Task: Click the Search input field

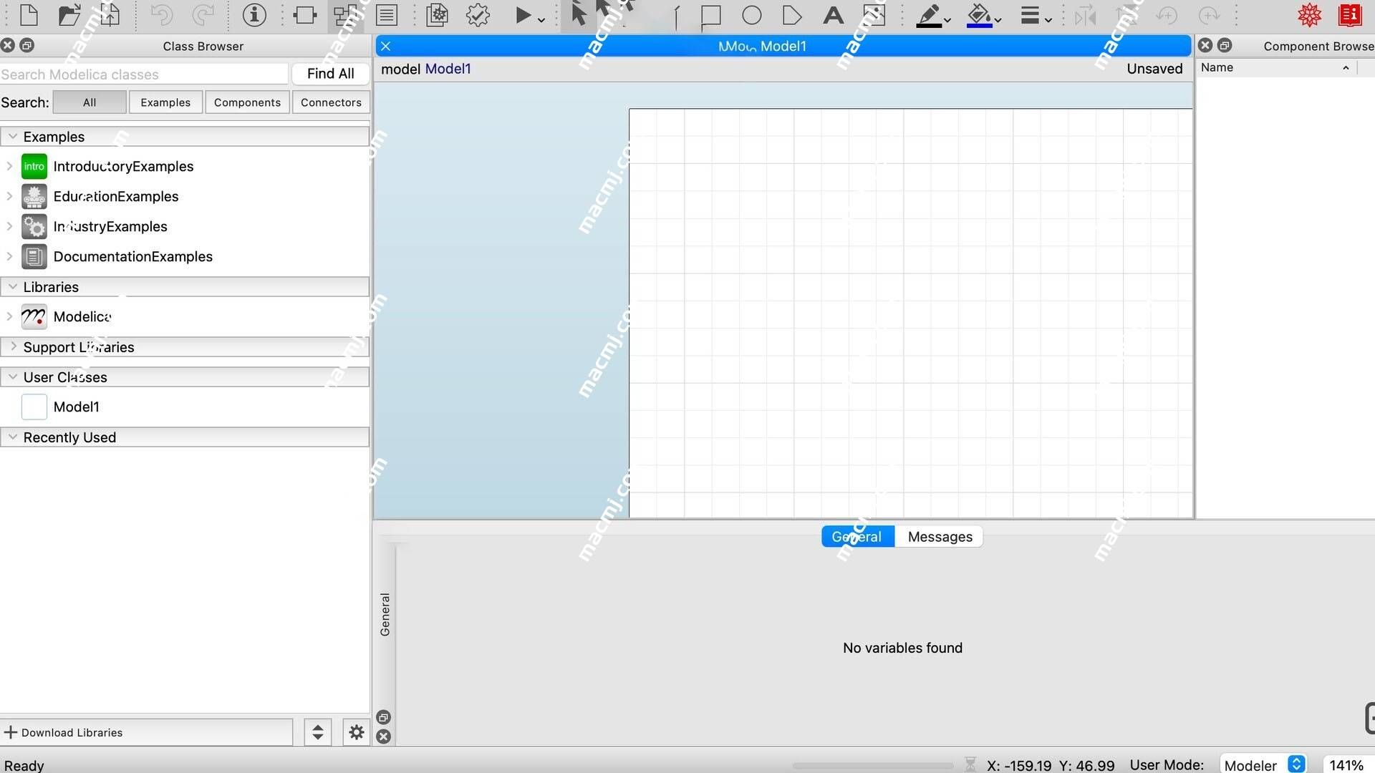Action: tap(145, 74)
